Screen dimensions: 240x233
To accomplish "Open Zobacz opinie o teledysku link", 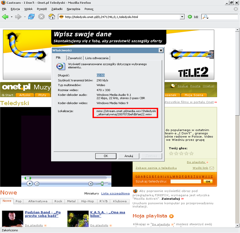I will (x=156, y=168).
